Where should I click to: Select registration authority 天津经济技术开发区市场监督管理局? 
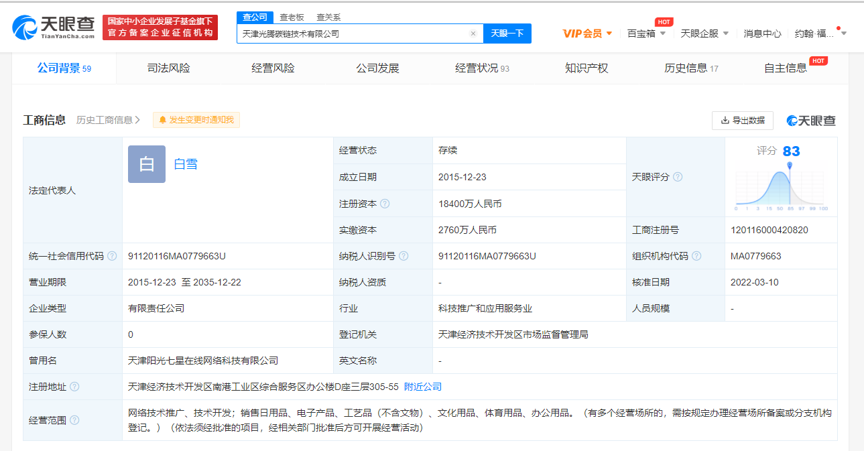click(513, 334)
